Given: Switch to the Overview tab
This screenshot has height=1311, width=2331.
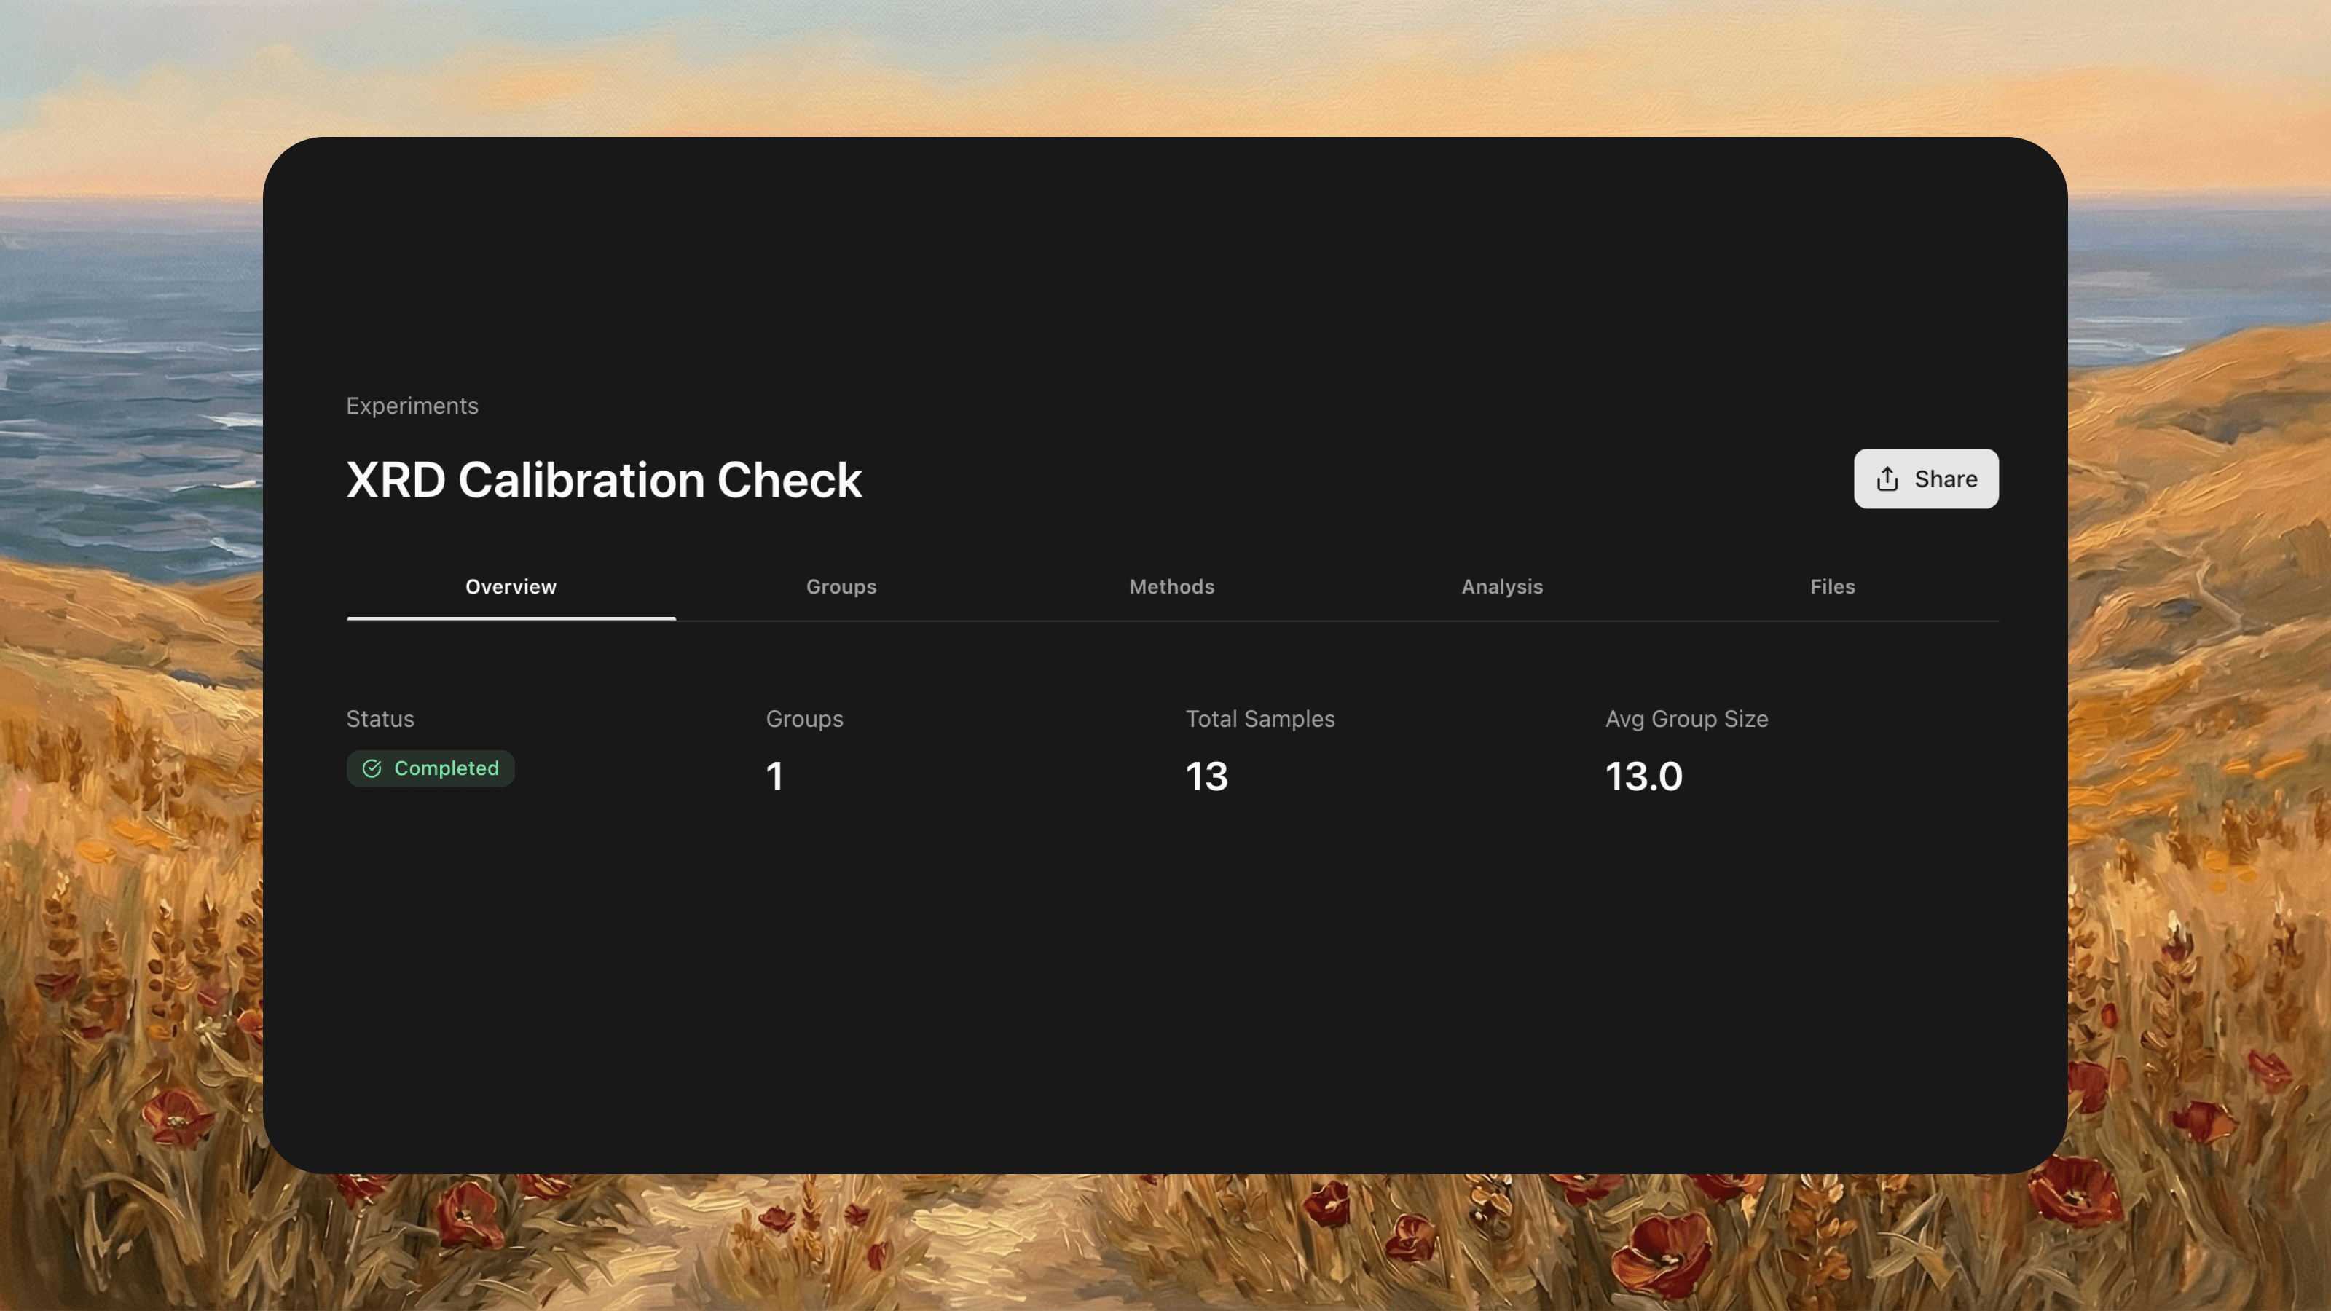Looking at the screenshot, I should pos(511,586).
